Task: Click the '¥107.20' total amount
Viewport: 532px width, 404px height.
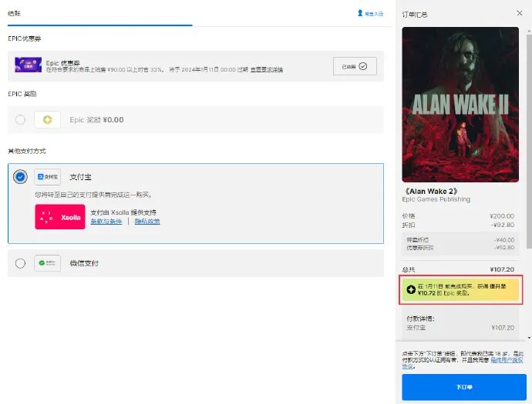Action: (502, 269)
